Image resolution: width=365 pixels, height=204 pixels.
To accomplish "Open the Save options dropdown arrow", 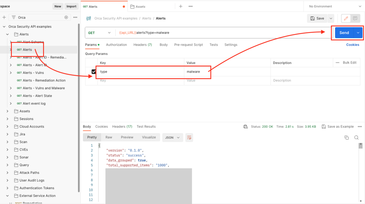I will point(331,19).
